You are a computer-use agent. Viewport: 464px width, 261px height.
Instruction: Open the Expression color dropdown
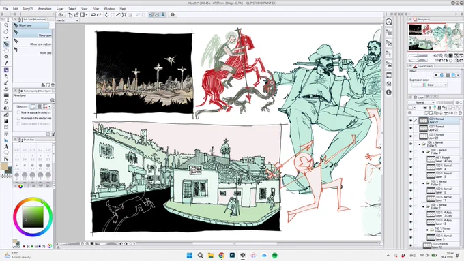click(429, 85)
